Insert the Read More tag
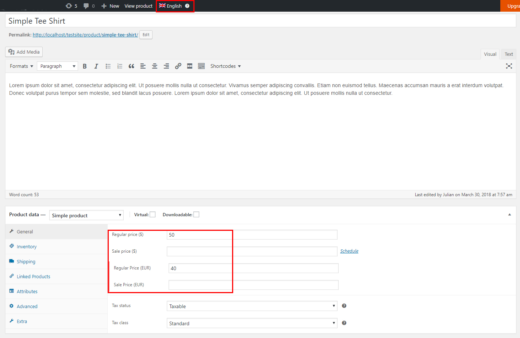This screenshot has height=338, width=520. coord(190,66)
